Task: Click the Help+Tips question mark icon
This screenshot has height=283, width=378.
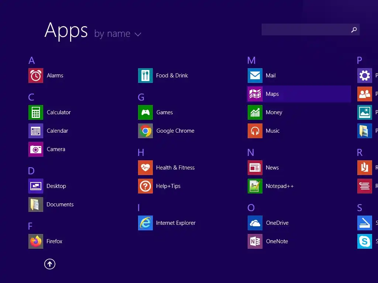Action: (x=145, y=186)
